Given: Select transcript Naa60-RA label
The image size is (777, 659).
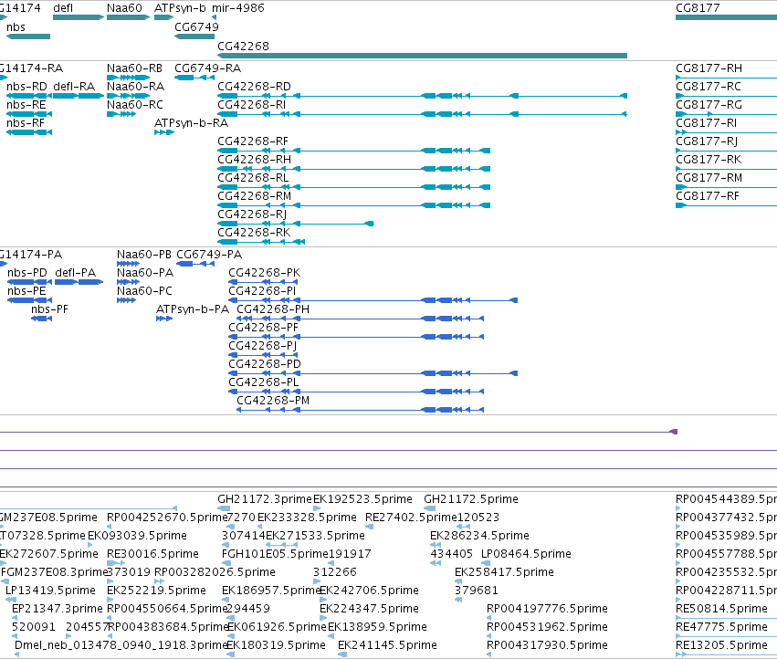Looking at the screenshot, I should pyautogui.click(x=135, y=86).
